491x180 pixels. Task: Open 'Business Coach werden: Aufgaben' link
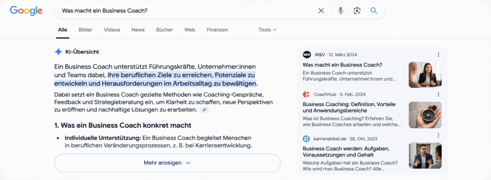coord(346,152)
